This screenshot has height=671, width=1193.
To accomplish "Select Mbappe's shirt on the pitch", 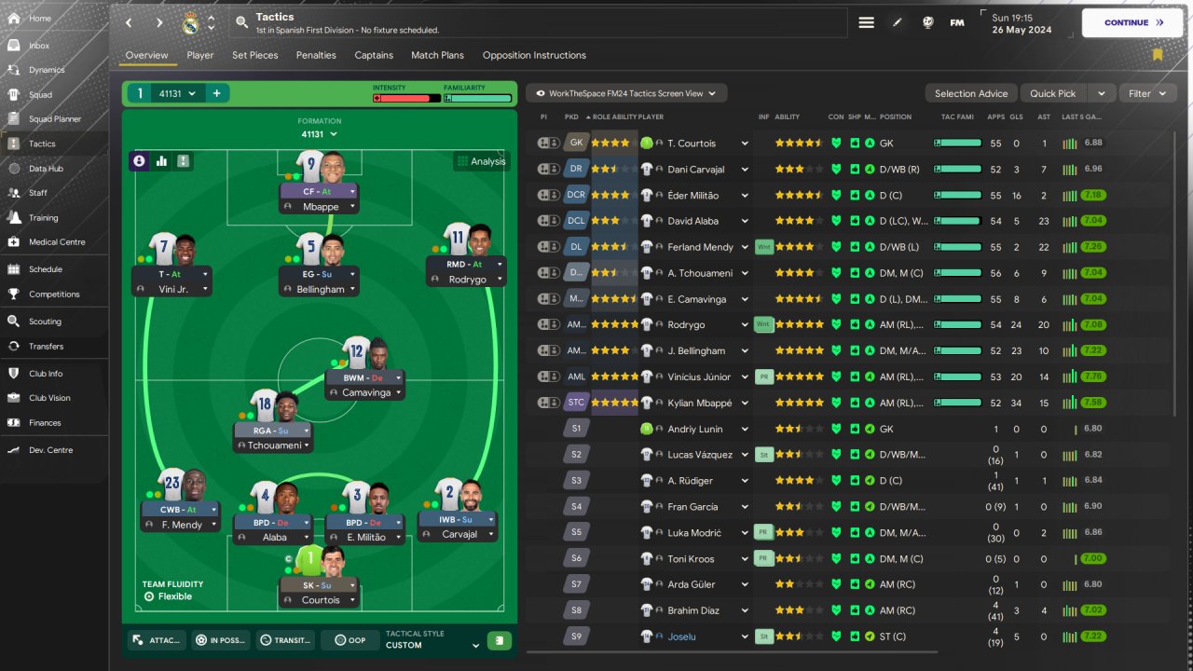I will tap(310, 169).
